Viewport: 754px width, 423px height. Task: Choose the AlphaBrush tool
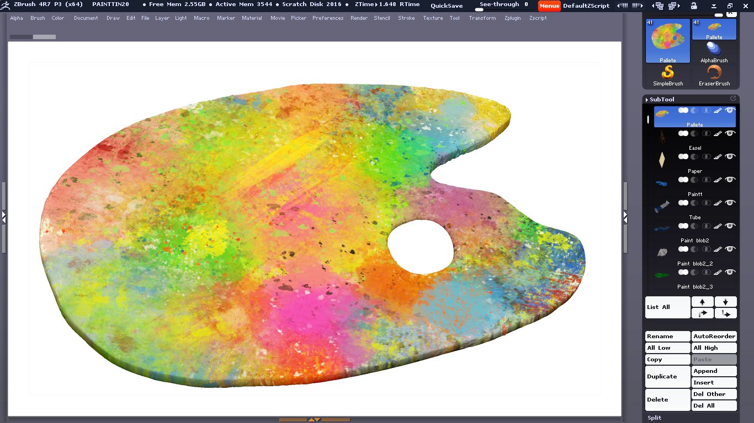[714, 52]
